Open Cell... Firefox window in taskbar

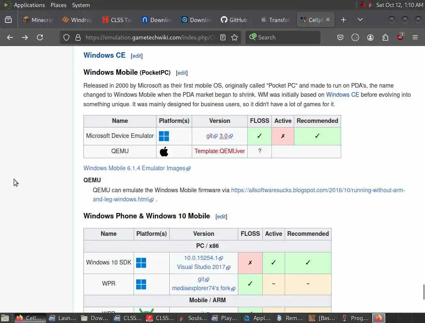[x=29, y=318]
